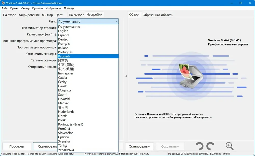The width and height of the screenshot is (255, 156).
Task: Choose Български in the language list
Action: 88,73
